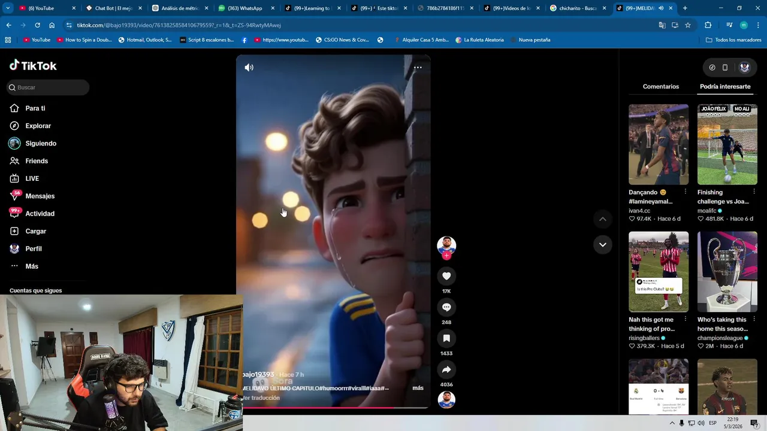Open the coins icon in top-right pill
Screen dimensions: 767x431
click(x=712, y=68)
